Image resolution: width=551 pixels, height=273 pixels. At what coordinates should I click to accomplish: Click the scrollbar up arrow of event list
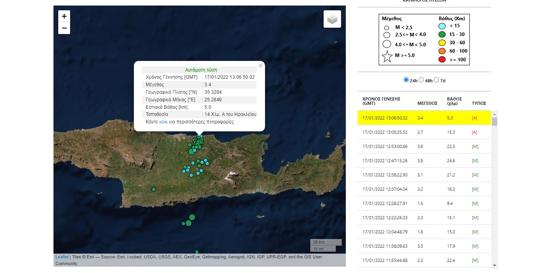click(x=494, y=114)
